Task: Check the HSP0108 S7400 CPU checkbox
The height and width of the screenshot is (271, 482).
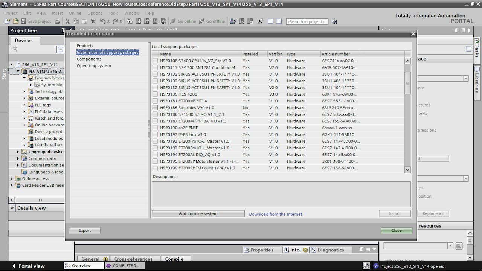Action: tap(155, 61)
